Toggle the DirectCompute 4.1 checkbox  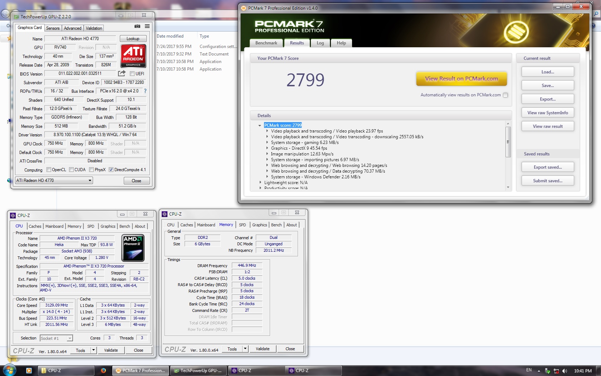pyautogui.click(x=111, y=170)
